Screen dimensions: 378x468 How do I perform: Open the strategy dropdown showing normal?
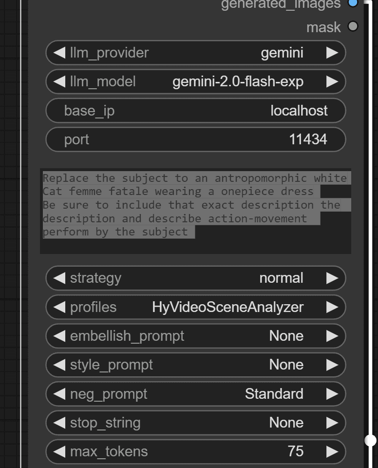(x=195, y=278)
